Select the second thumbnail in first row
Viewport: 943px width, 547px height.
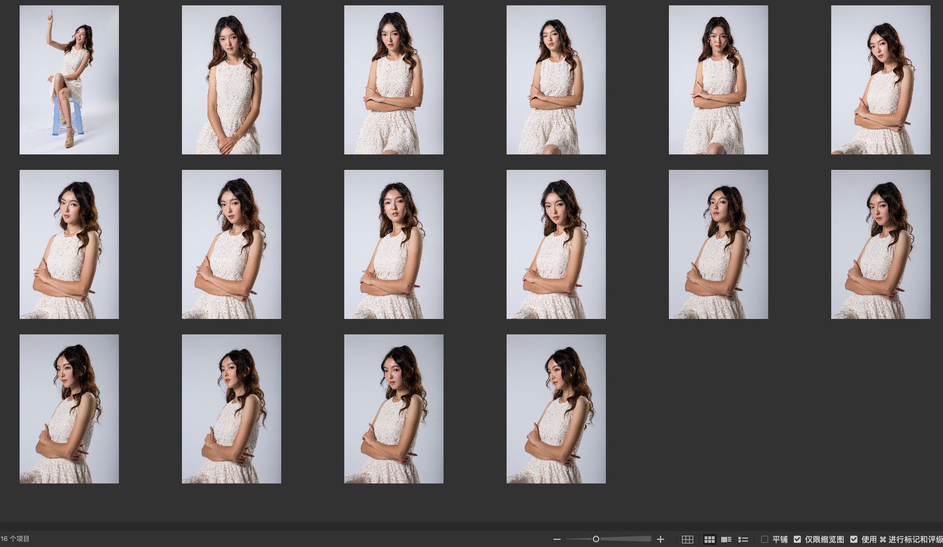coord(231,80)
